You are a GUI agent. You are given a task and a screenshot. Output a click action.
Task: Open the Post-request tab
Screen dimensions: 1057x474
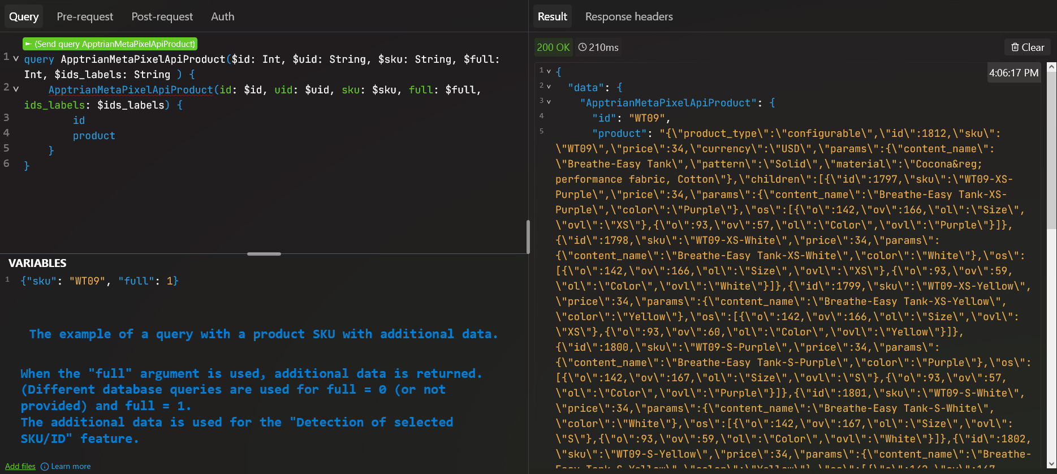pos(162,17)
